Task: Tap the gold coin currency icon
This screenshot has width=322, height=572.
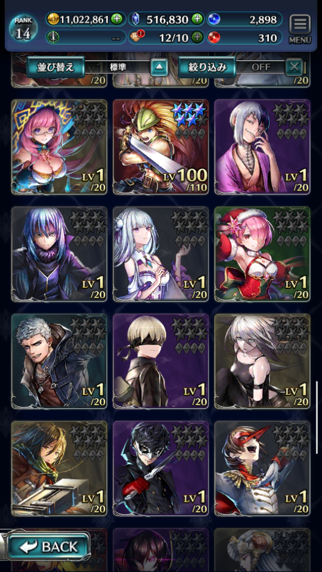Action: click(54, 19)
